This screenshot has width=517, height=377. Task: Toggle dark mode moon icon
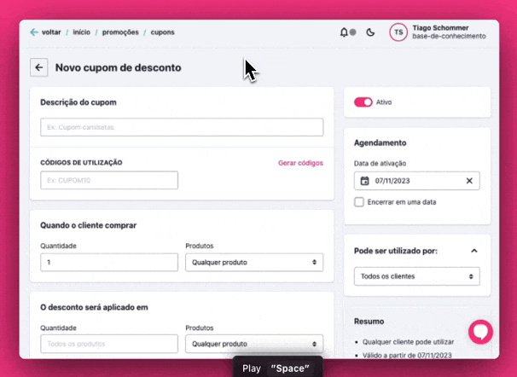pyautogui.click(x=370, y=32)
